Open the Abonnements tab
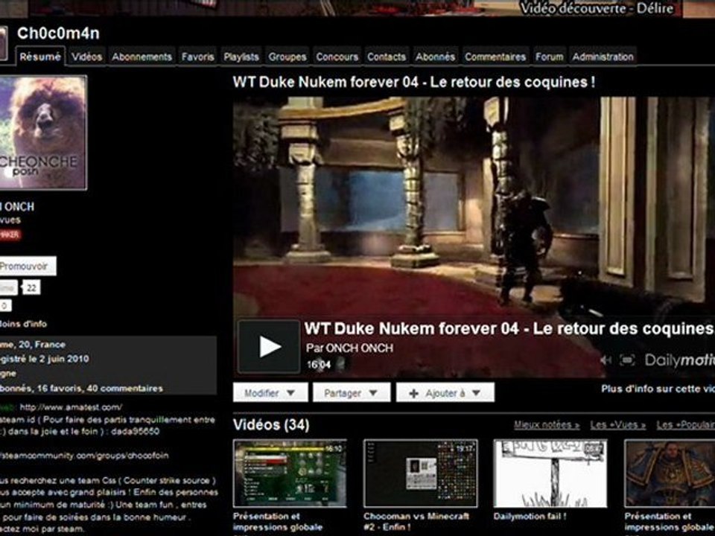This screenshot has height=536, width=715. (x=142, y=57)
